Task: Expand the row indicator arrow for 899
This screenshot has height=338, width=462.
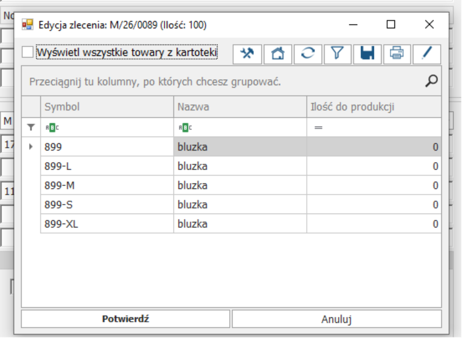Action: (31, 147)
